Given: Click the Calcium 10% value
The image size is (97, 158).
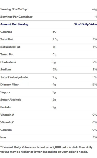Looking at the screenshot, I should 94,130.
